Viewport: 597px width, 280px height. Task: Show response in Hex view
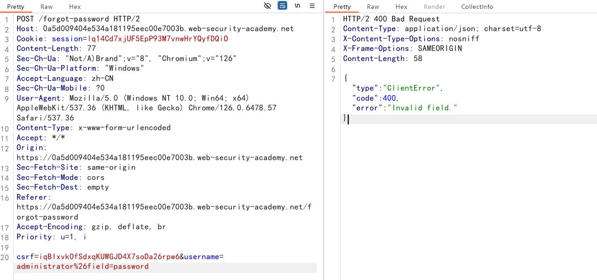(401, 7)
